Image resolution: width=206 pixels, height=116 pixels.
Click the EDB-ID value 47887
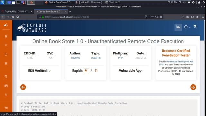pyautogui.click(x=30, y=58)
